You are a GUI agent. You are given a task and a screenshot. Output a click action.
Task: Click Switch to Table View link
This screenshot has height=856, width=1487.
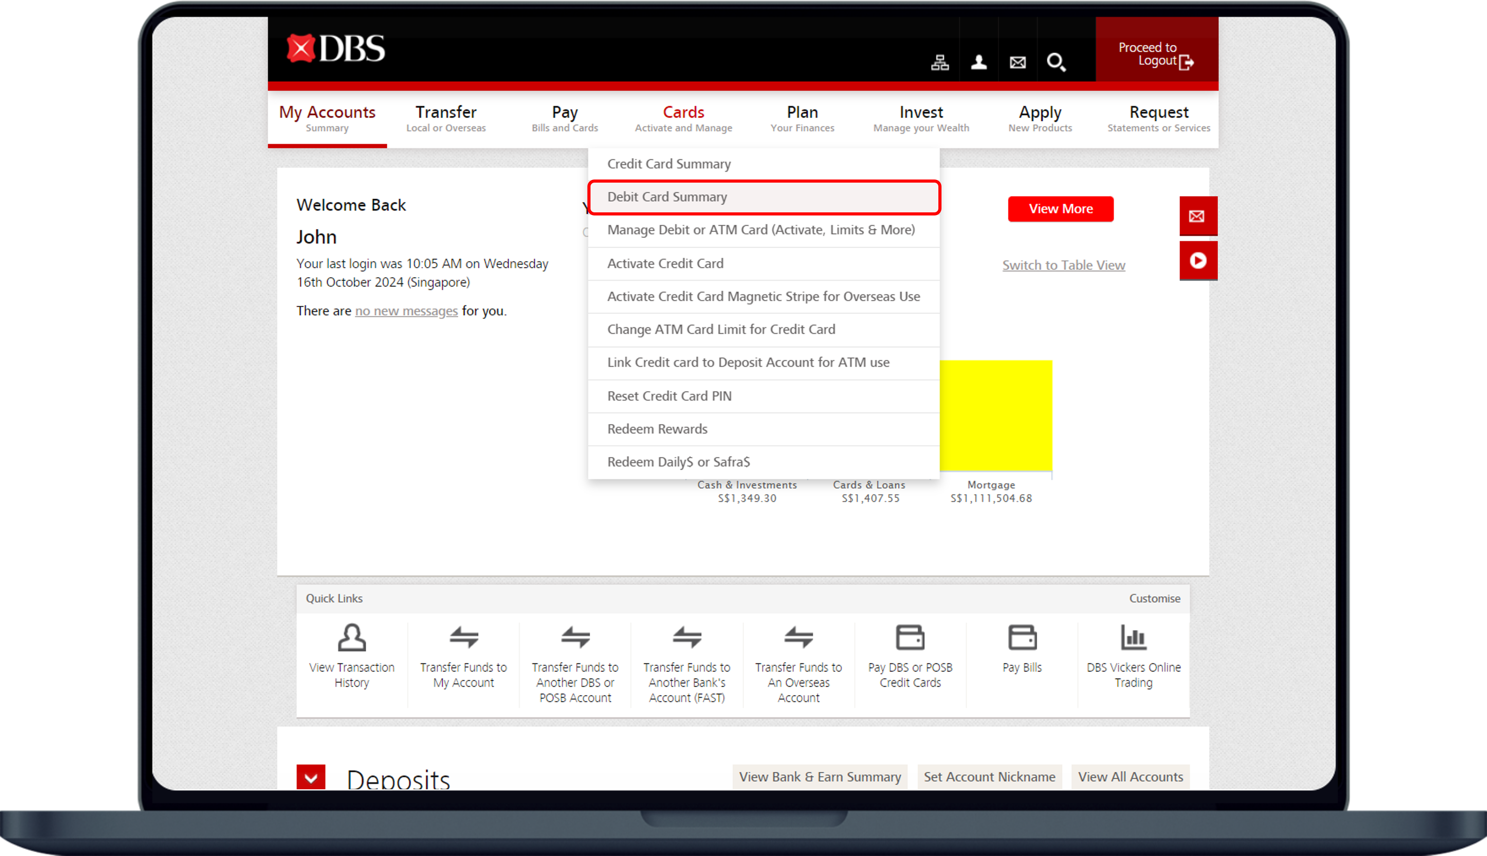coord(1063,265)
